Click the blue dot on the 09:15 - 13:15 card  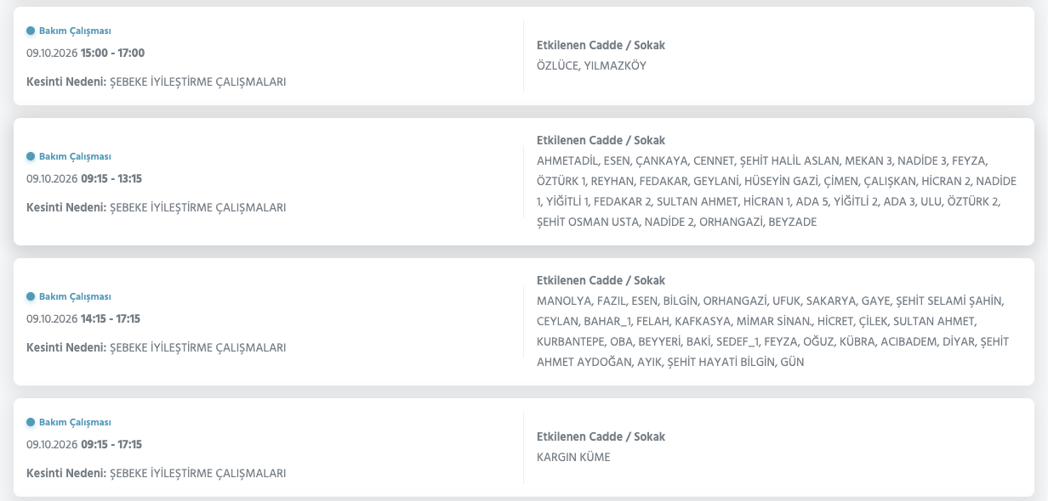pos(31,156)
